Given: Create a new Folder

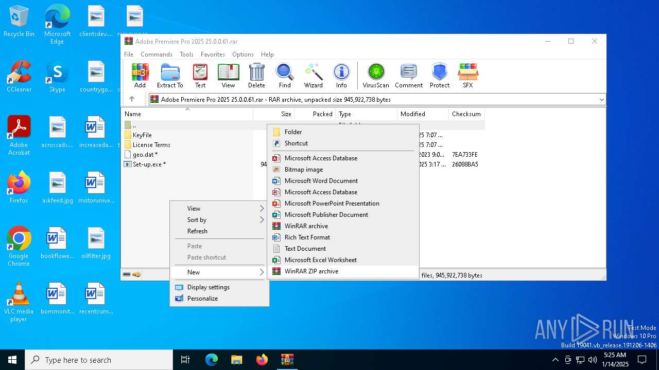Looking at the screenshot, I should 343,132.
